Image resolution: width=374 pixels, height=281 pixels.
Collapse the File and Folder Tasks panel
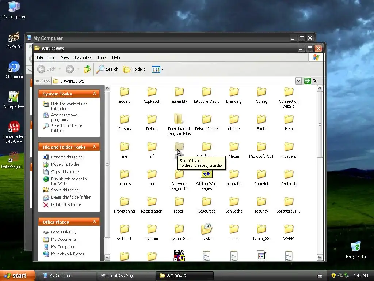(x=95, y=147)
